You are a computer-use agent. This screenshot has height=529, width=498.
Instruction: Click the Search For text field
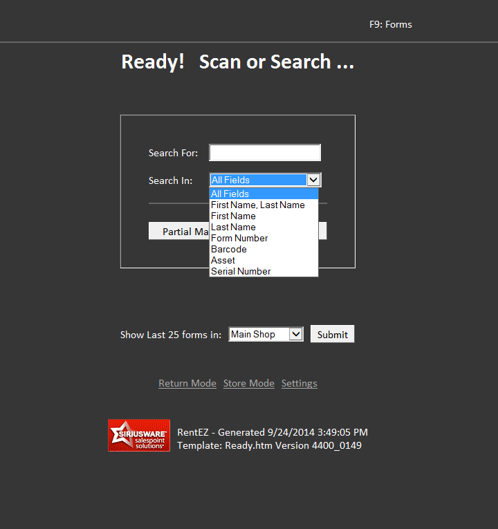tap(265, 153)
